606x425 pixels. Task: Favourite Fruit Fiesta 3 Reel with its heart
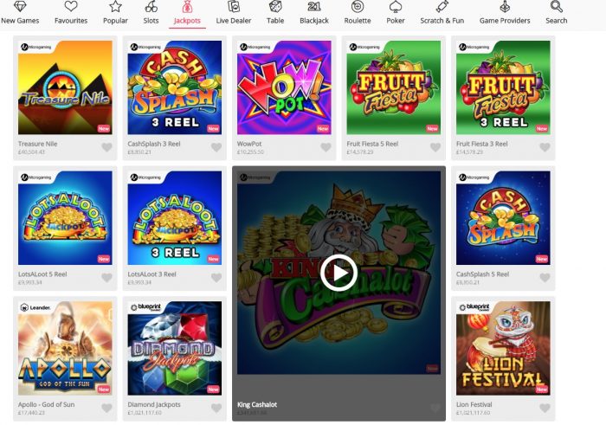(x=545, y=147)
